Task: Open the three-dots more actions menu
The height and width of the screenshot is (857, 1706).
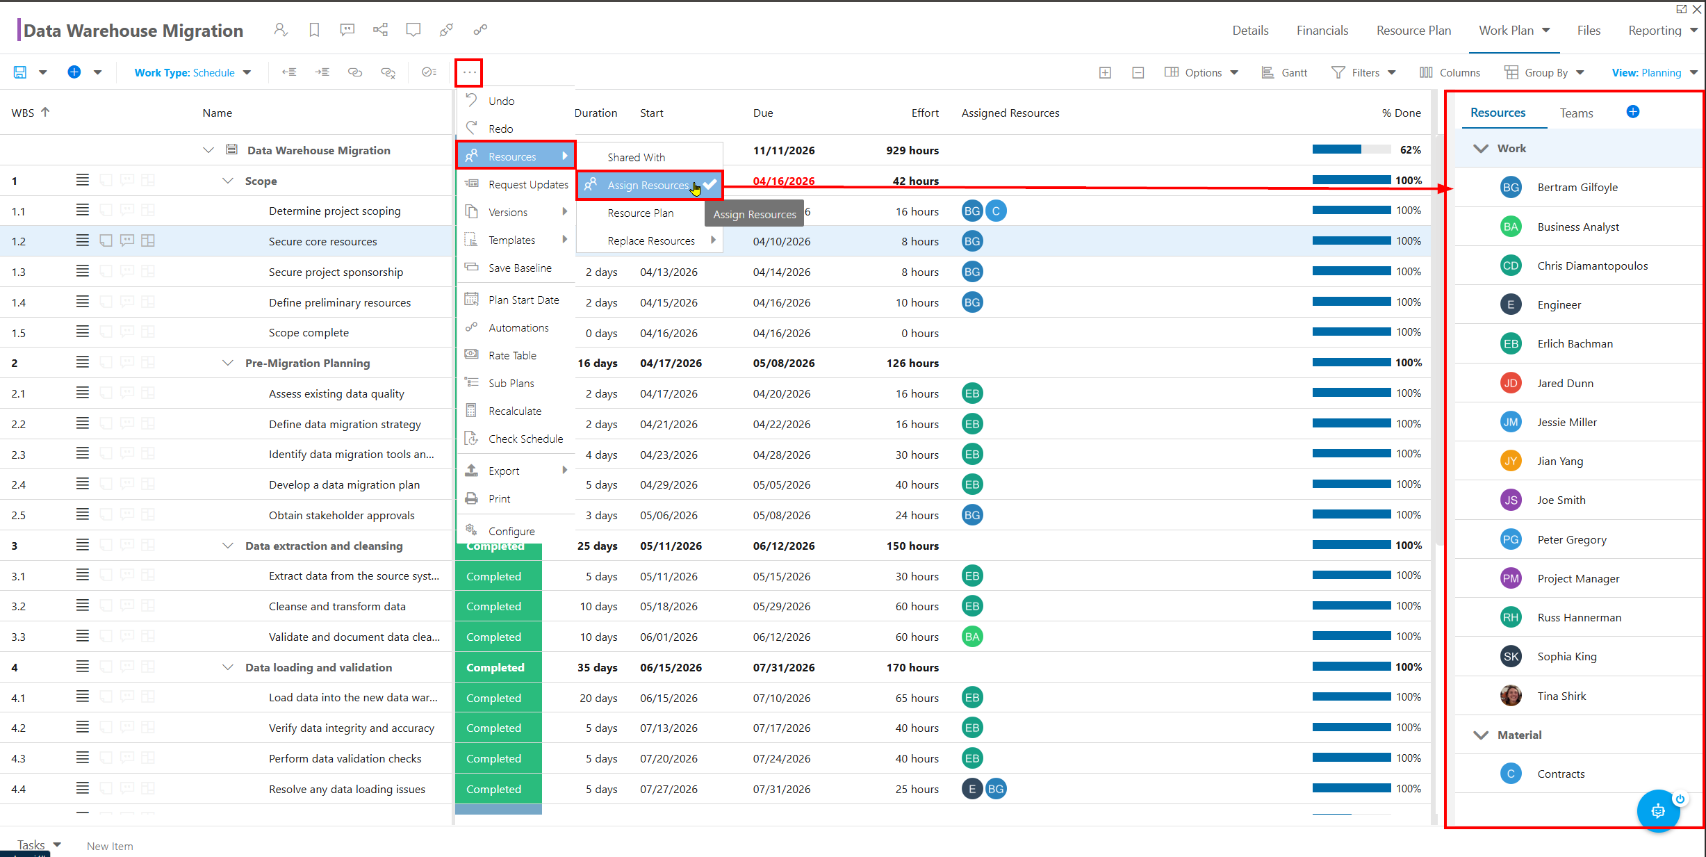Action: pyautogui.click(x=469, y=72)
